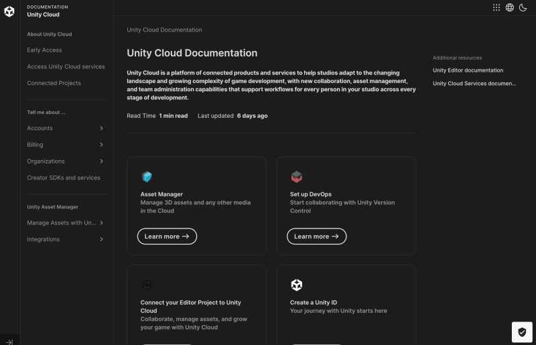Click the Asset Manager cube icon
This screenshot has height=345, width=536.
(147, 177)
